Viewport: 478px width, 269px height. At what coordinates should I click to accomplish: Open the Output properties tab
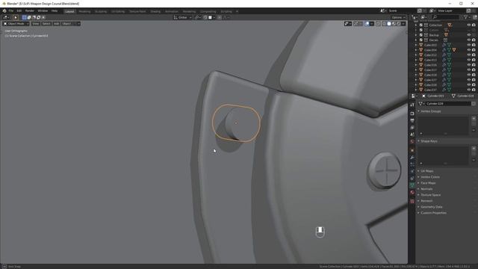point(412,120)
